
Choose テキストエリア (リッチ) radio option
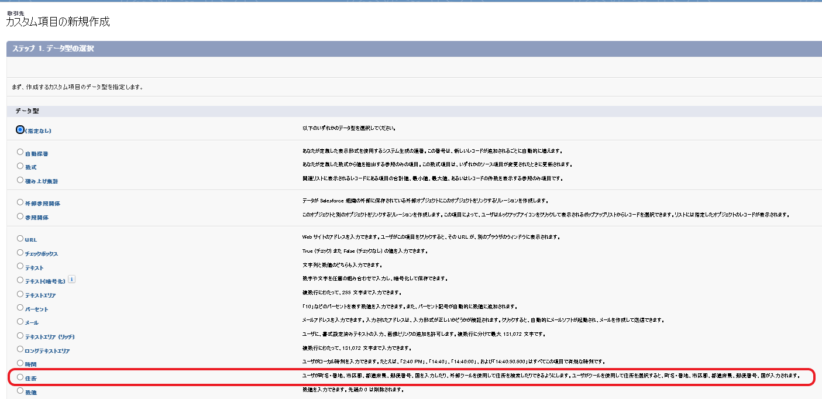click(20, 336)
